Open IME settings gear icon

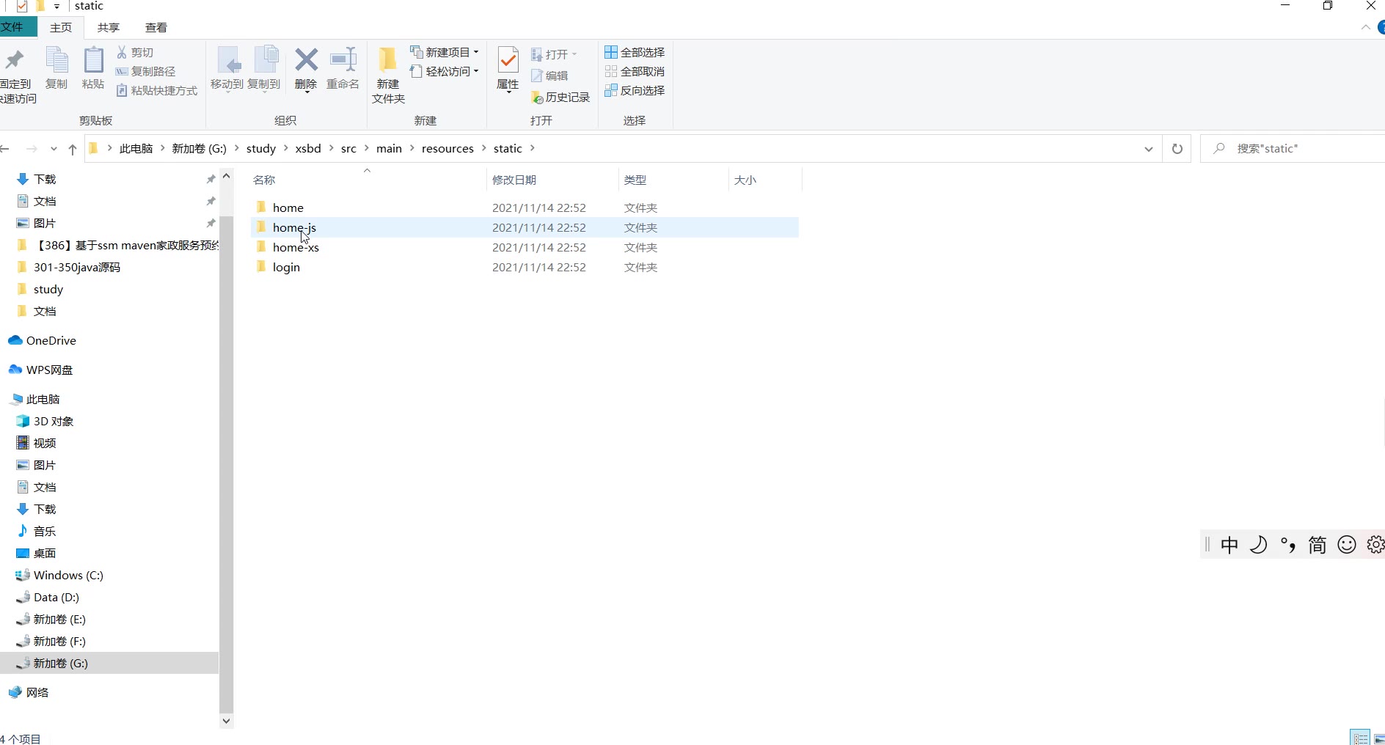(x=1375, y=544)
